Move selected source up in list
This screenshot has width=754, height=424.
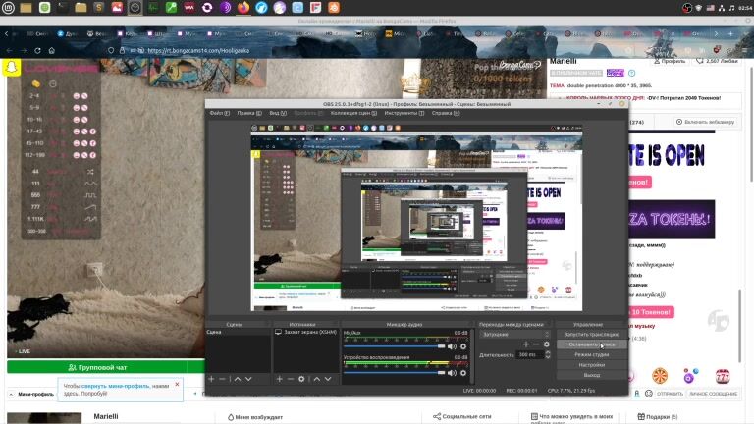(x=315, y=378)
